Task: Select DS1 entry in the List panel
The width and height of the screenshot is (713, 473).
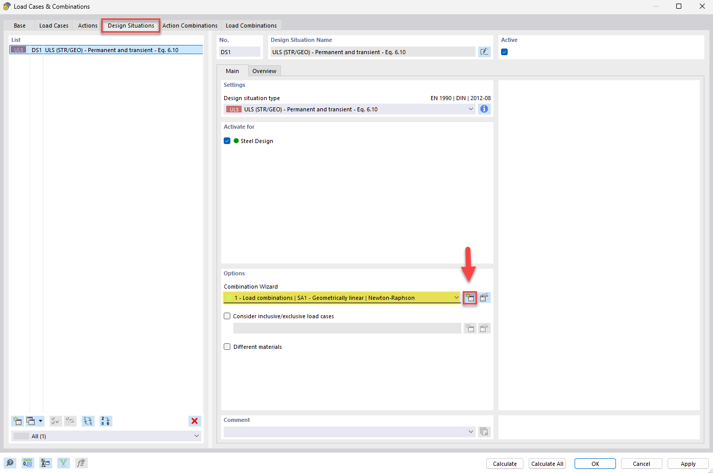Action: click(102, 50)
